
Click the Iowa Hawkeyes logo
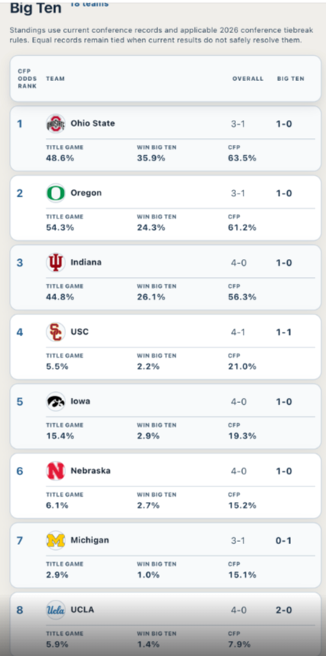click(55, 402)
